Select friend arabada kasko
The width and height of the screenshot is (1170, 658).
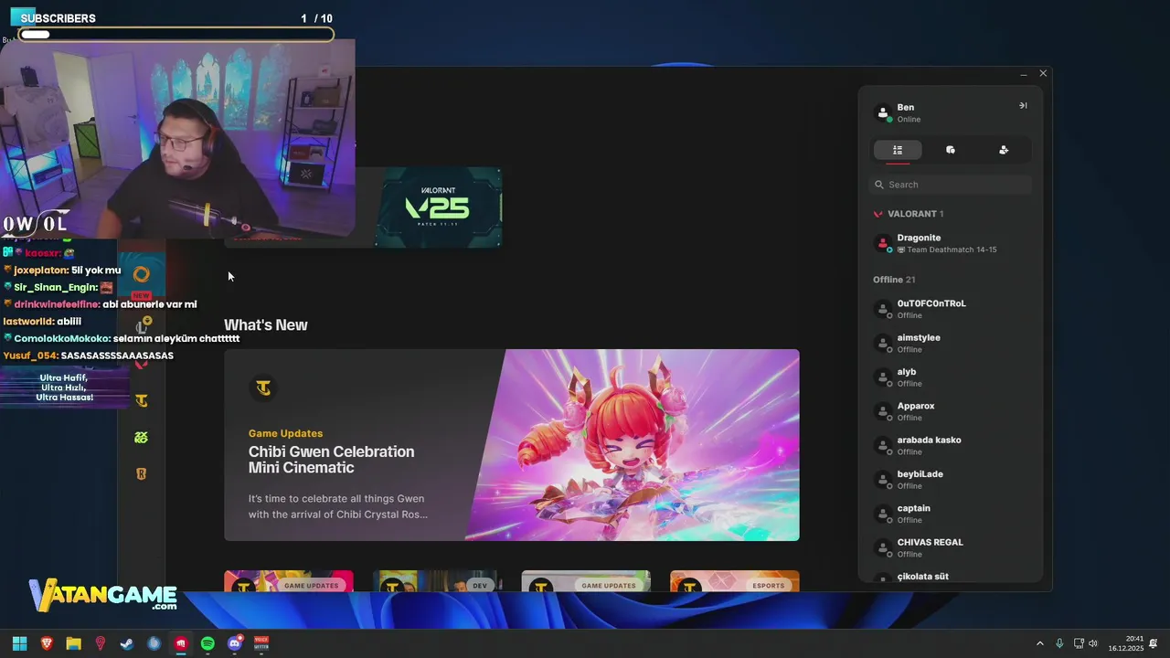pos(951,445)
